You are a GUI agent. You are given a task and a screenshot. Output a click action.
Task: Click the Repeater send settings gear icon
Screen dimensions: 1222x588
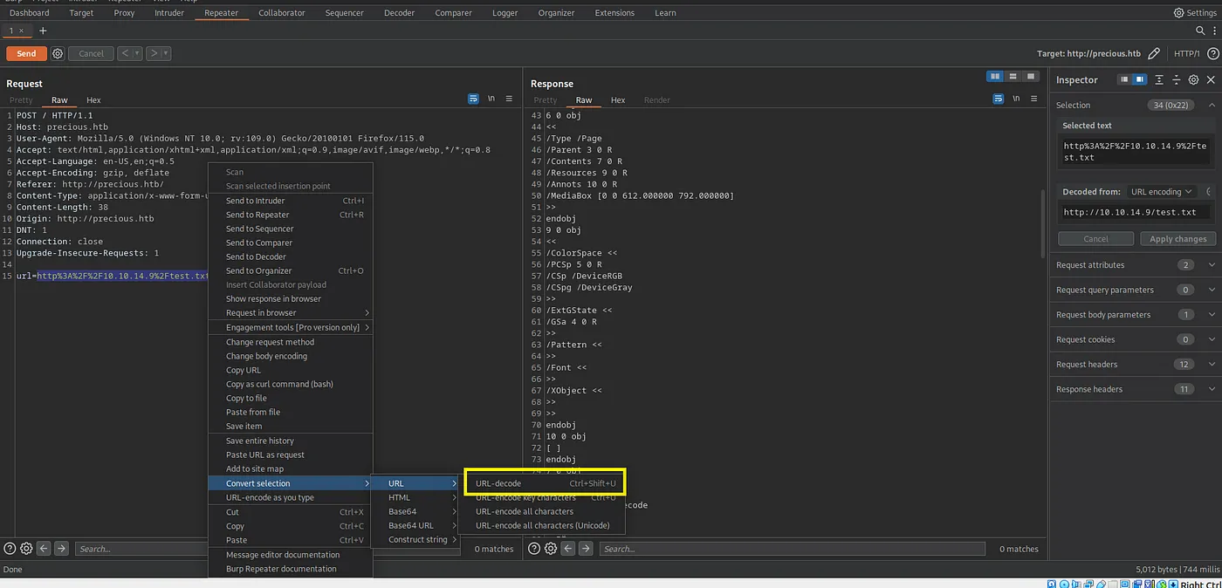point(58,53)
